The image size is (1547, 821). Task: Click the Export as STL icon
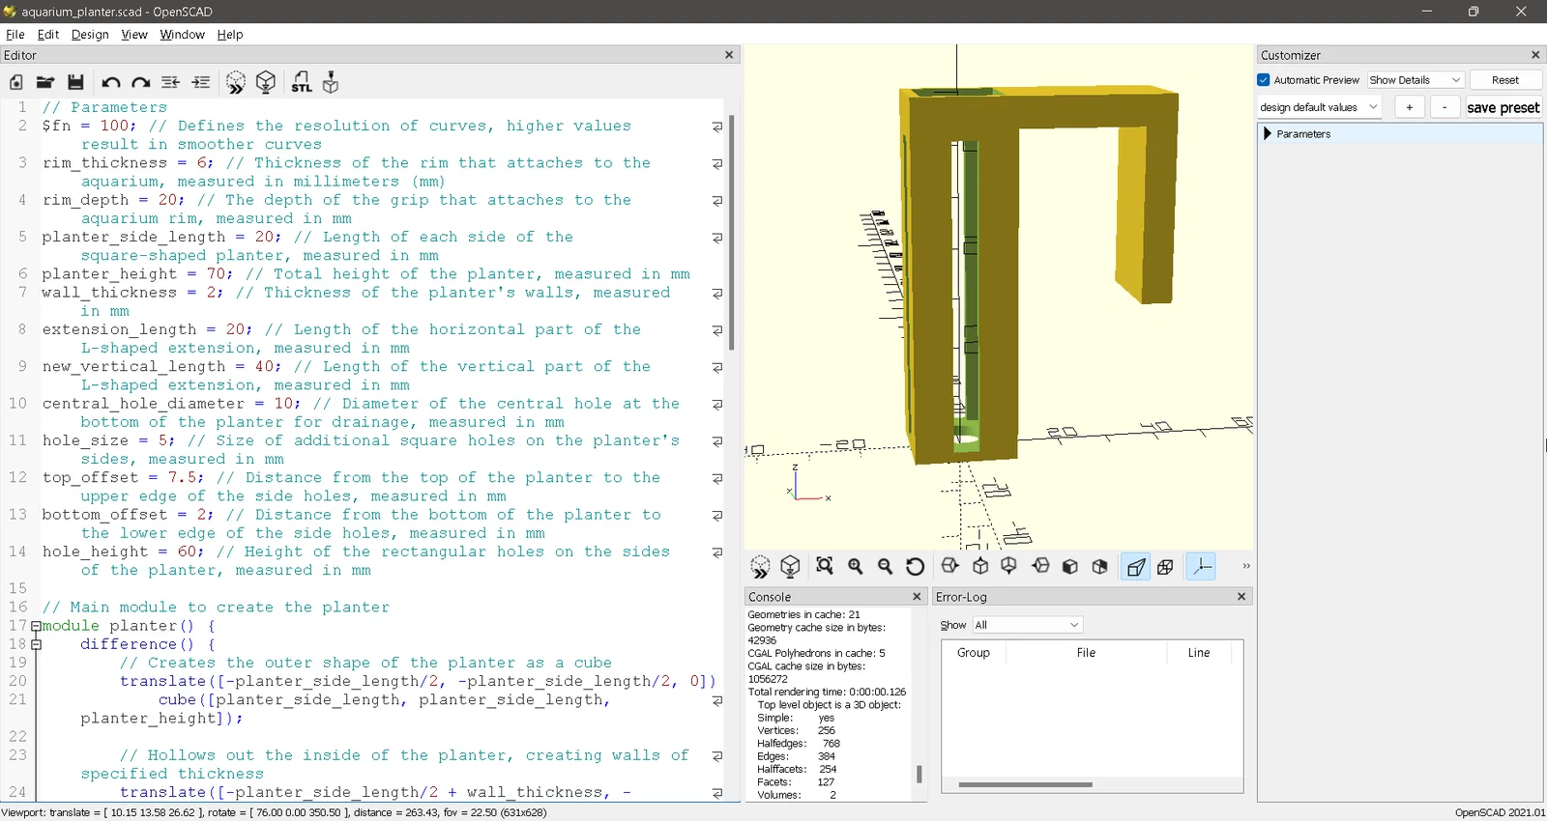click(302, 83)
